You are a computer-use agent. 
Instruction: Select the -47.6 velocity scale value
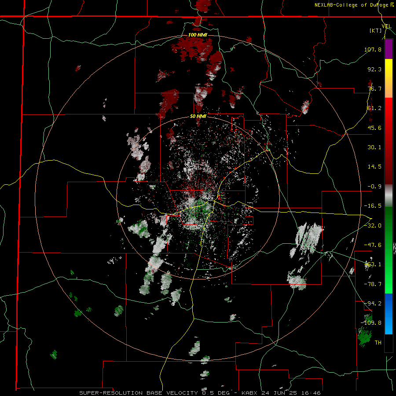coord(373,245)
